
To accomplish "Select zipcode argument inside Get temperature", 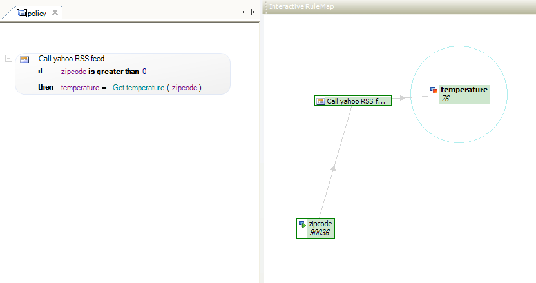I will coord(184,88).
